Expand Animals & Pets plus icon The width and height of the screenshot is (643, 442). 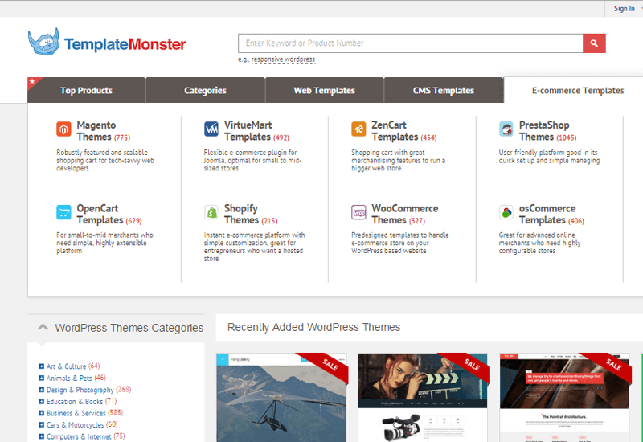[x=42, y=378]
